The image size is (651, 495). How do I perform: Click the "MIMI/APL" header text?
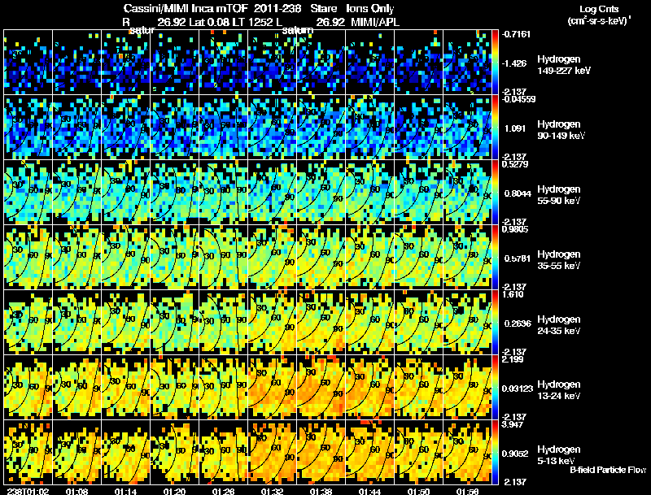coord(375,22)
